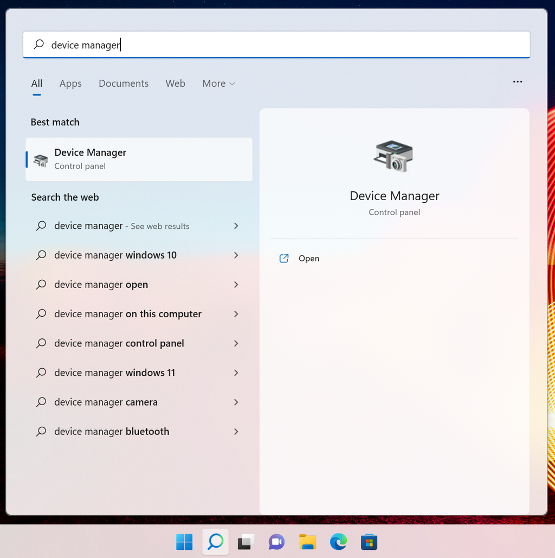This screenshot has height=558, width=555.
Task: Open Microsoft Store from the taskbar
Action: (369, 541)
